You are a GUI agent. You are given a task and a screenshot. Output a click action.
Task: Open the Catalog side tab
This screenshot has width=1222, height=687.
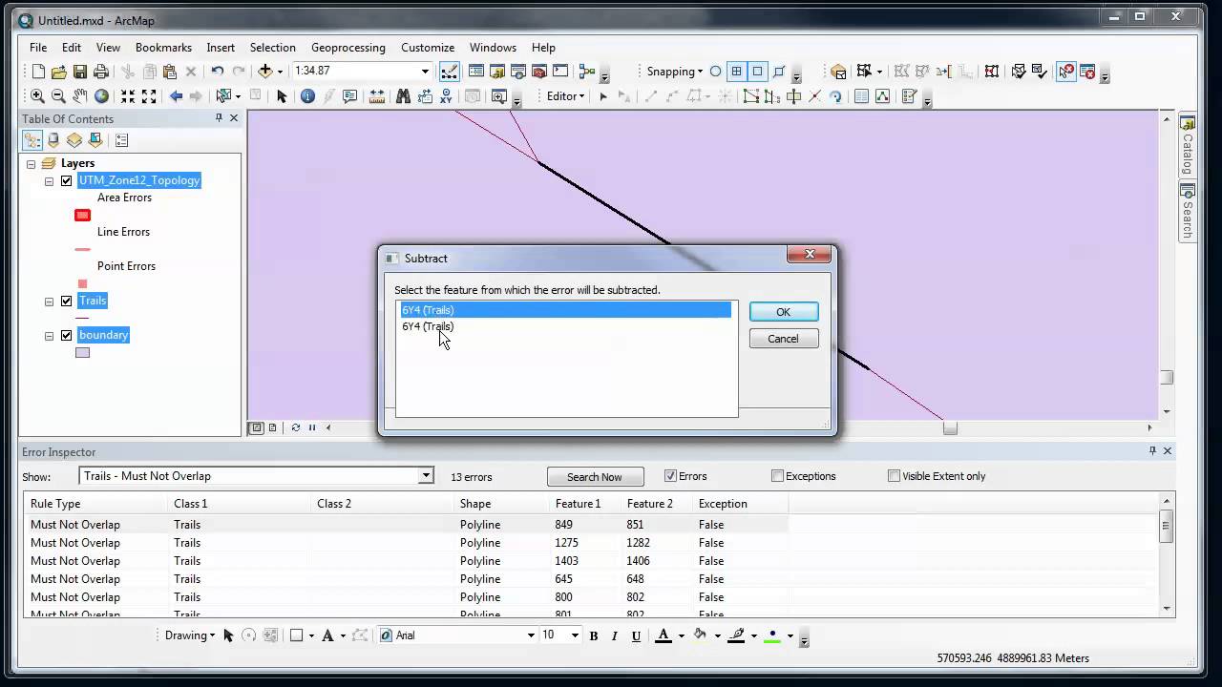click(x=1188, y=145)
